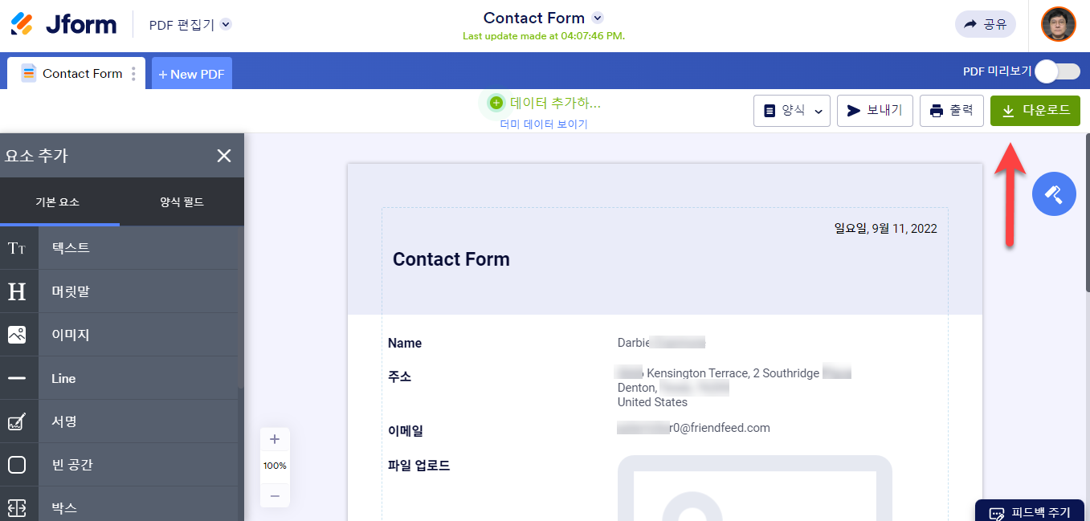Add an Image (이미지) element
Screen dimensions: 1090x521
[x=17, y=335]
